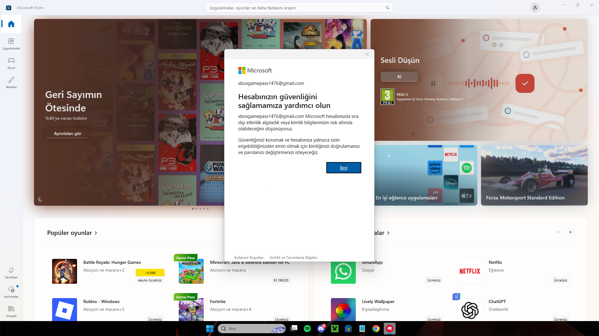This screenshot has width=599, height=336.
Task: Click the PEGI 3 rating badge
Action: [x=387, y=97]
